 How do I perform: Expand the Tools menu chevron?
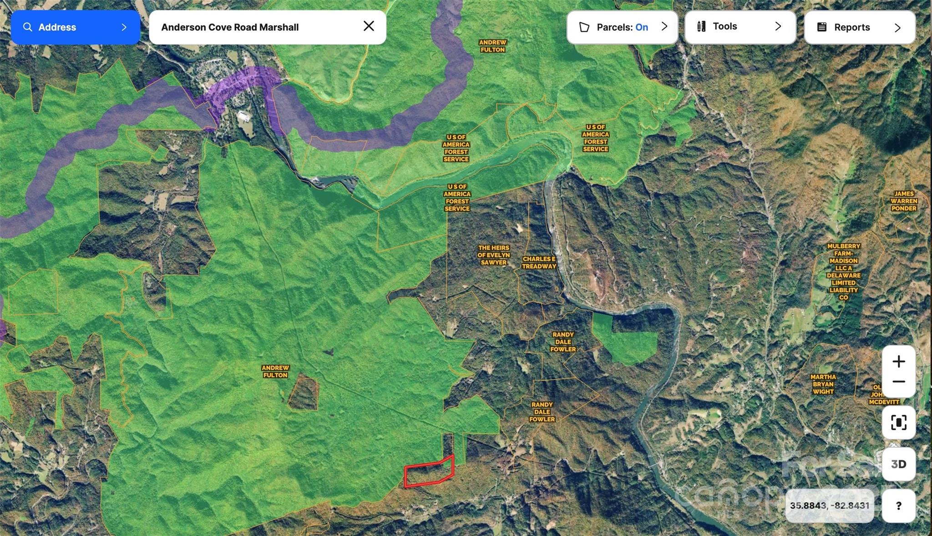pos(778,26)
